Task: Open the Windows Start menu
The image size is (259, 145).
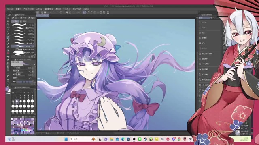Action: pos(66,139)
